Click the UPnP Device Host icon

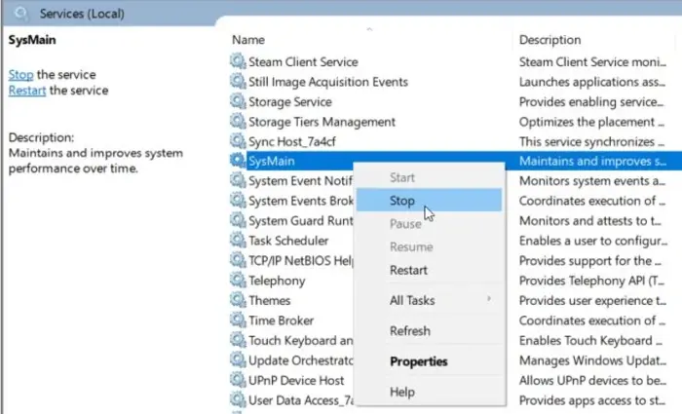[x=238, y=380]
